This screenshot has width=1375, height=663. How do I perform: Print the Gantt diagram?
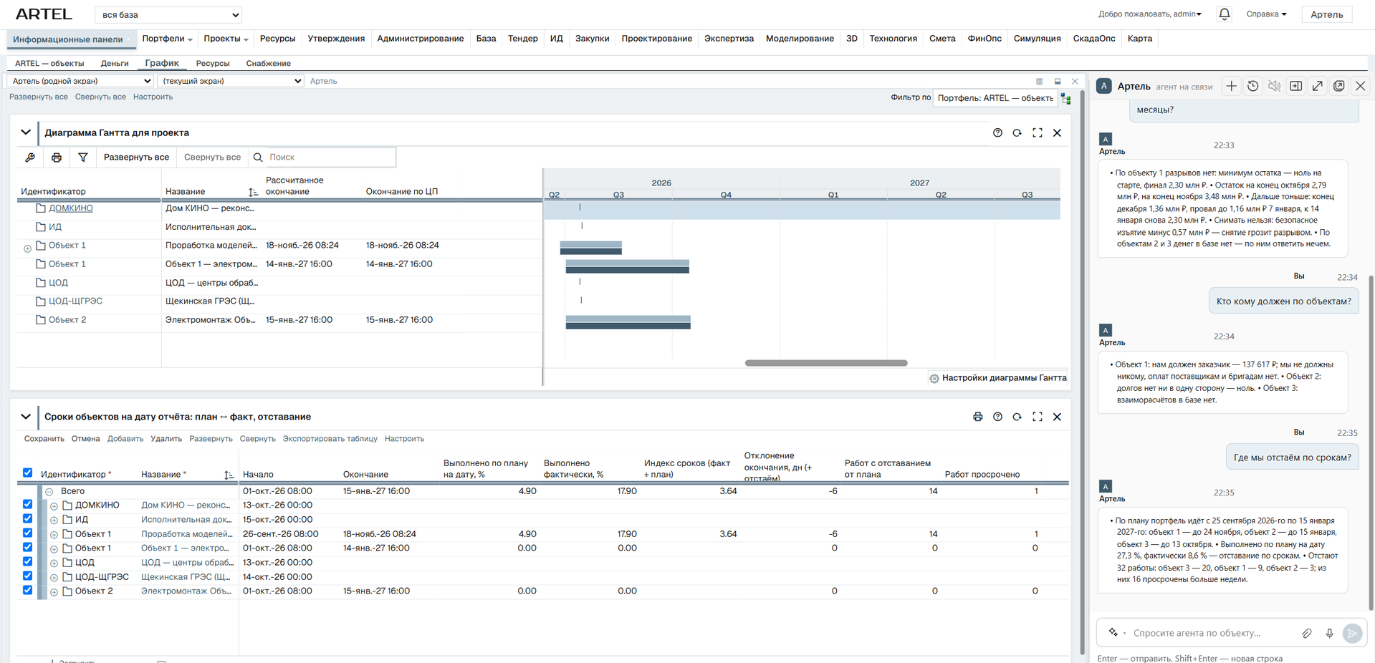(x=57, y=158)
